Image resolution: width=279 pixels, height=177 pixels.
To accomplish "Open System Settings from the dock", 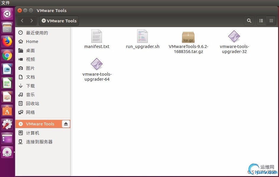I will click(x=7, y=125).
